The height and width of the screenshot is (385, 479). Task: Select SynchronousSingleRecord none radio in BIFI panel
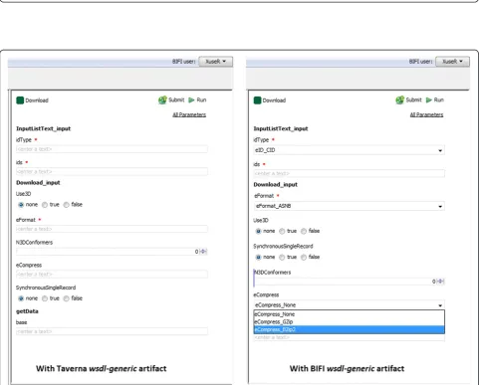(258, 257)
